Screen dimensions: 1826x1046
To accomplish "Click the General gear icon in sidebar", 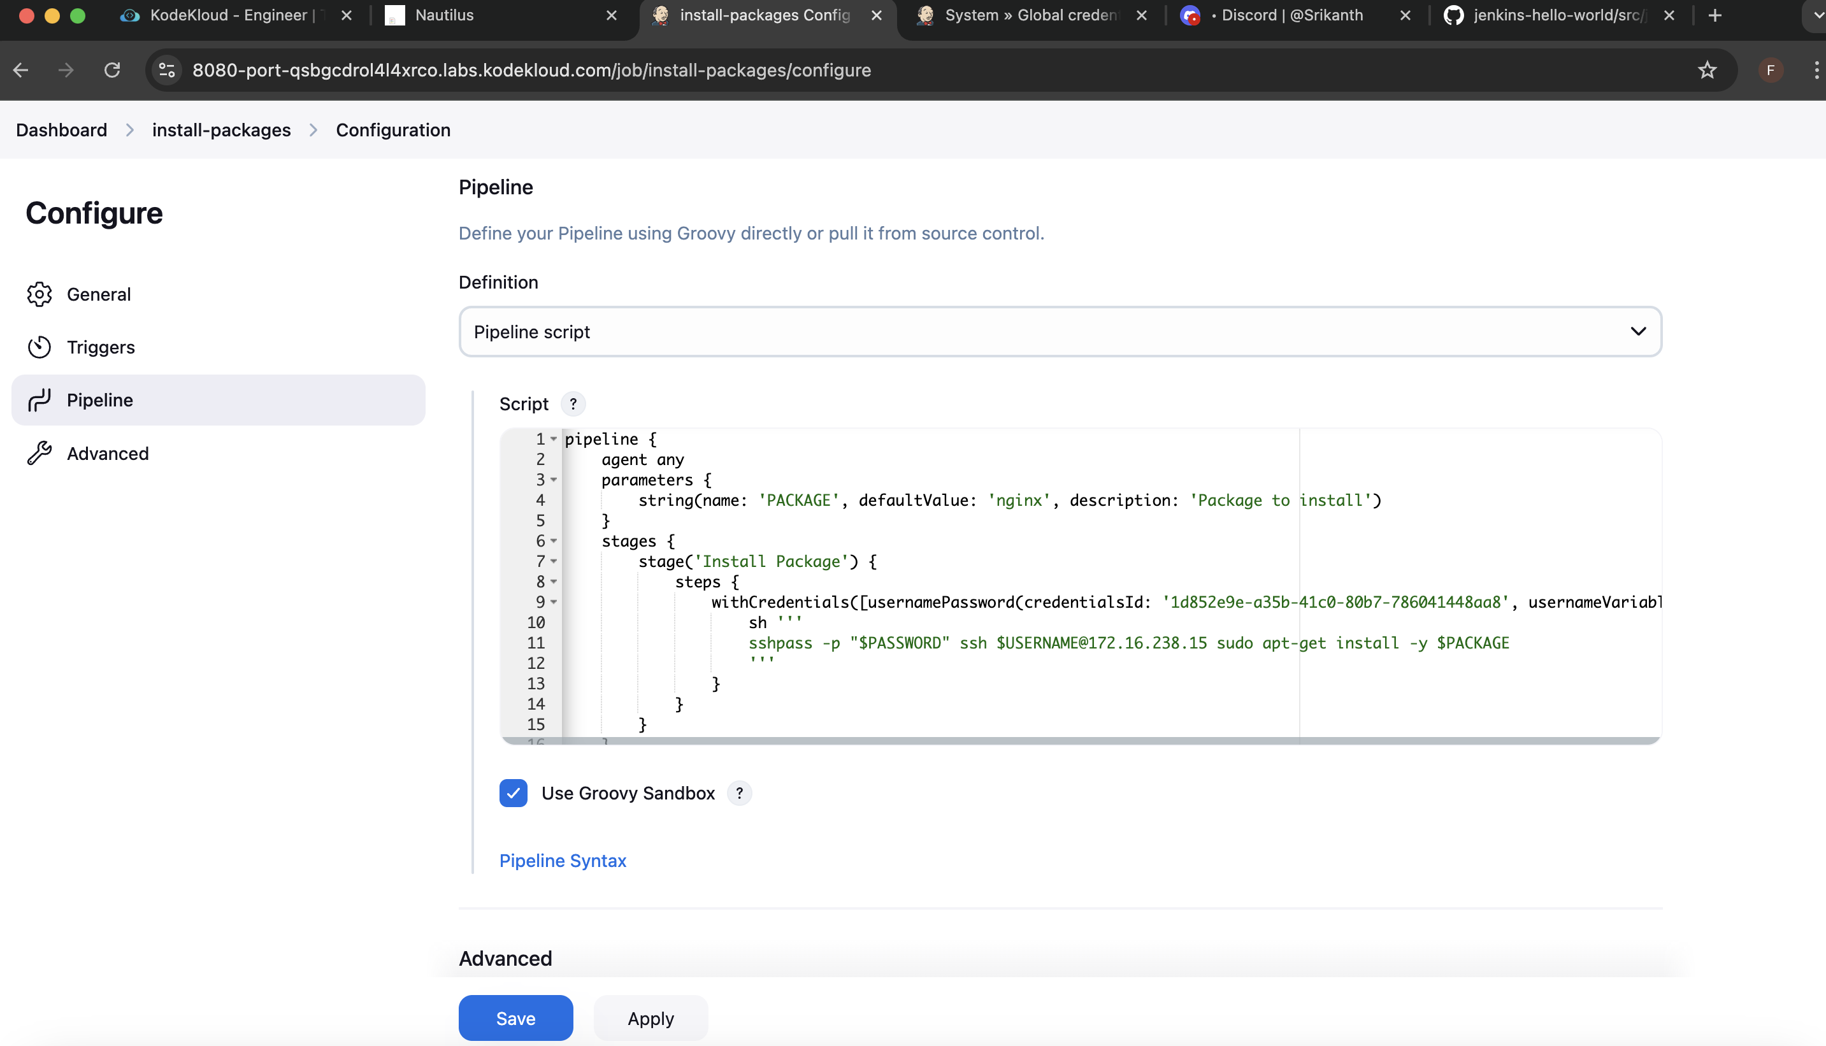I will tap(40, 294).
